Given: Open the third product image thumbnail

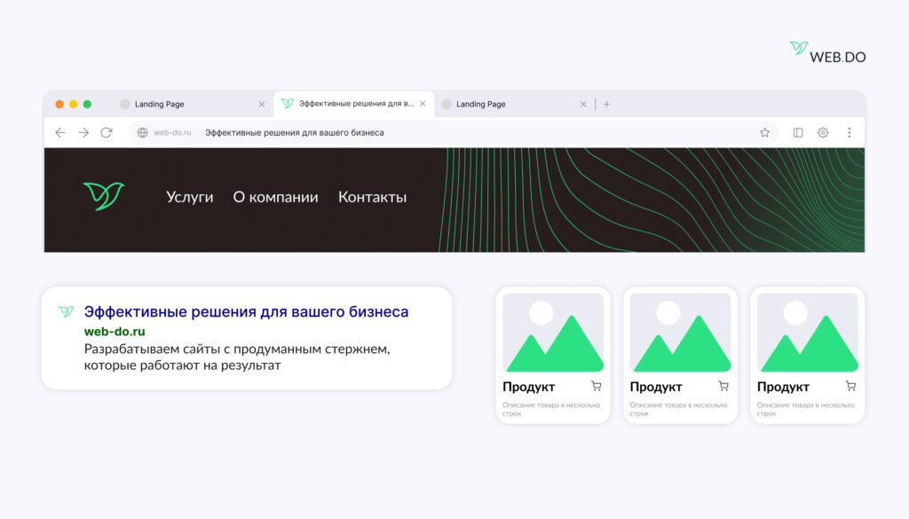Looking at the screenshot, I should pos(808,333).
